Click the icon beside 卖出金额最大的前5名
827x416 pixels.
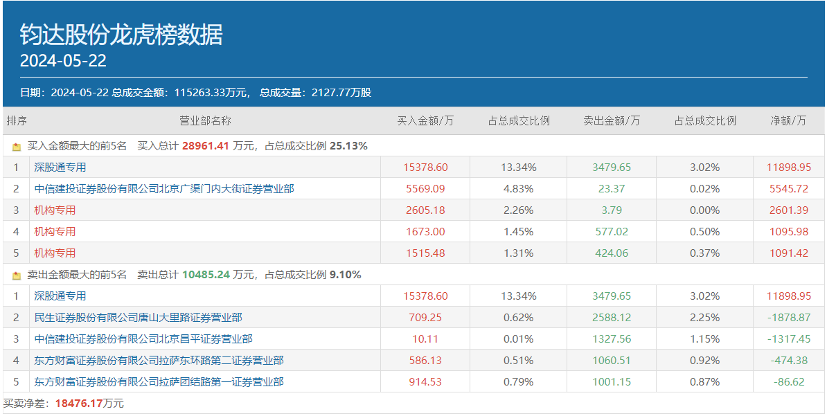click(x=17, y=275)
